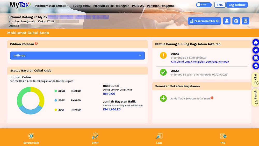Open e-Janji Temu menu item

point(82,6)
